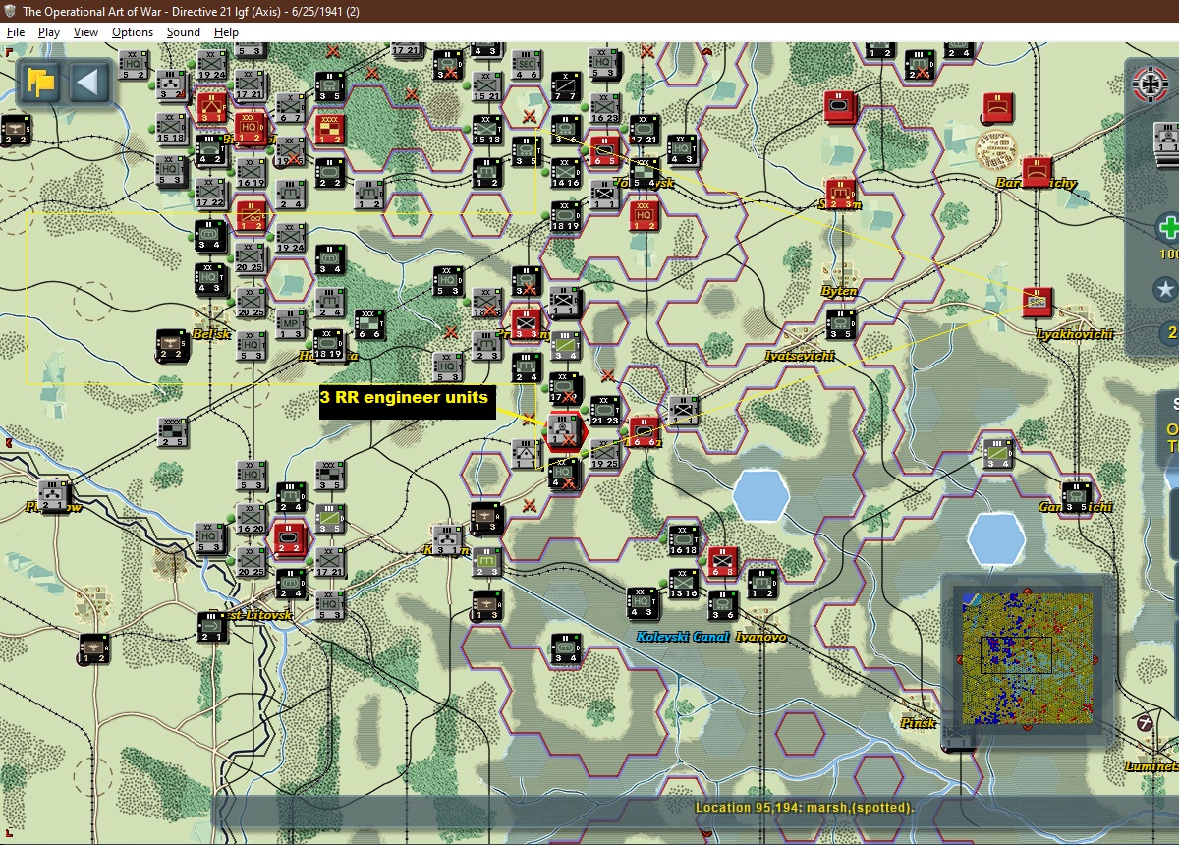This screenshot has width=1179, height=845.
Task: Click the green plus icon
Action: tap(1167, 228)
